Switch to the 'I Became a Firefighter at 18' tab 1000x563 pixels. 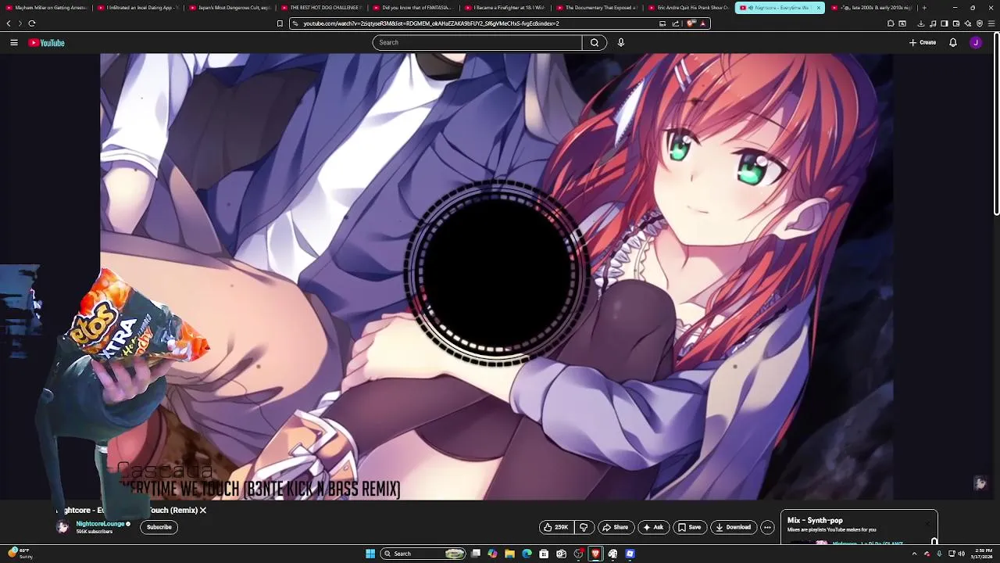(505, 8)
